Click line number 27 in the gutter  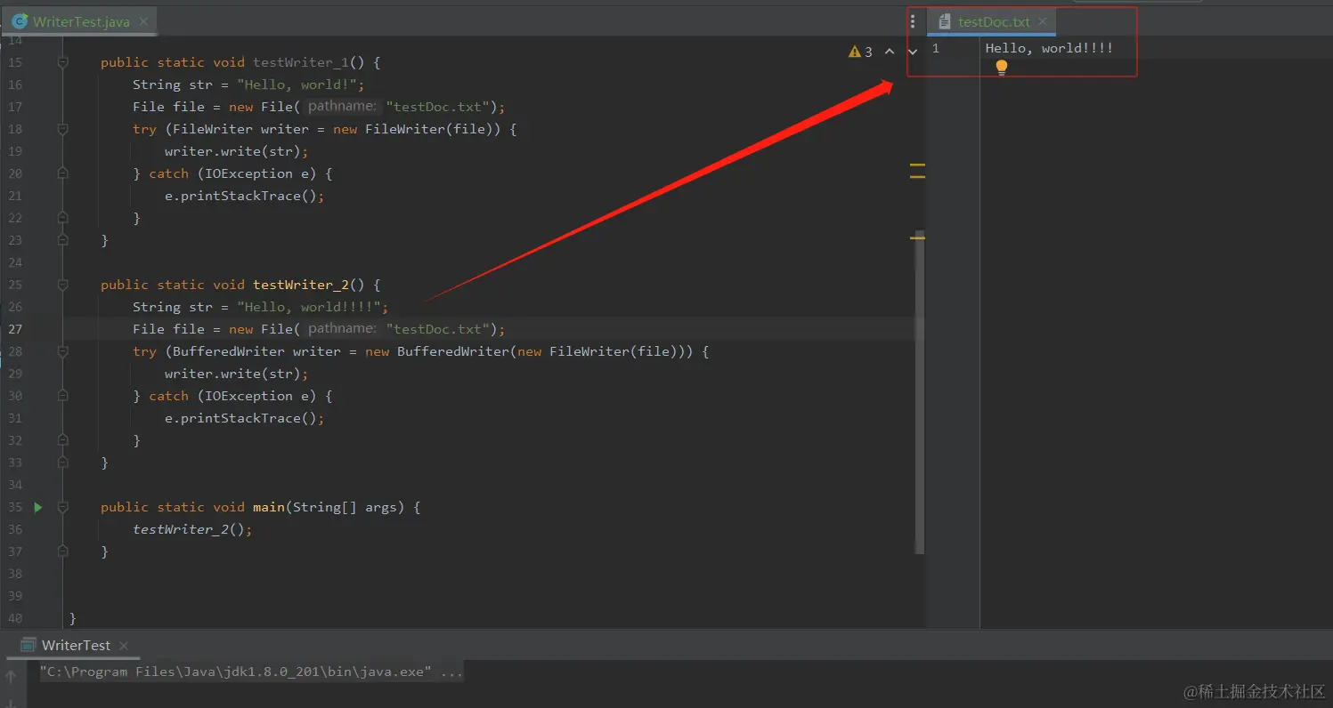click(x=15, y=329)
